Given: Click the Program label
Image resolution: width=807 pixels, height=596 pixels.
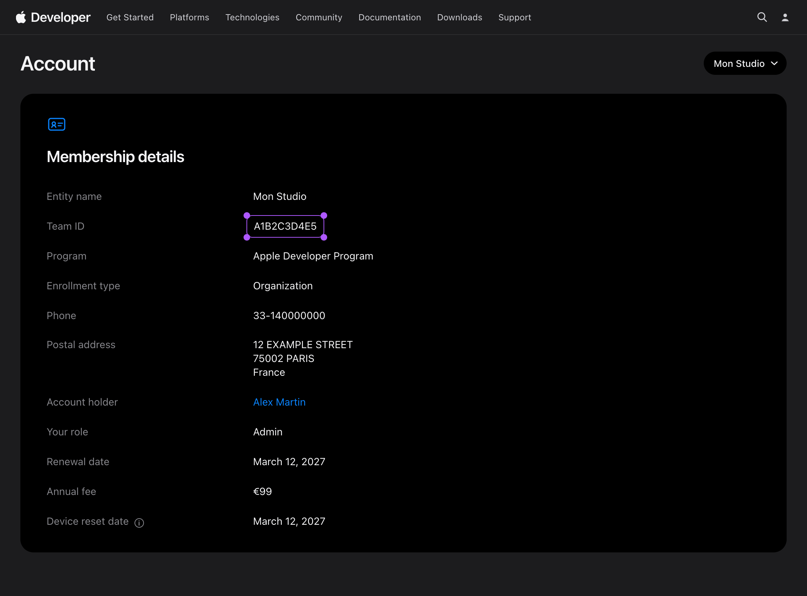Looking at the screenshot, I should click(67, 256).
